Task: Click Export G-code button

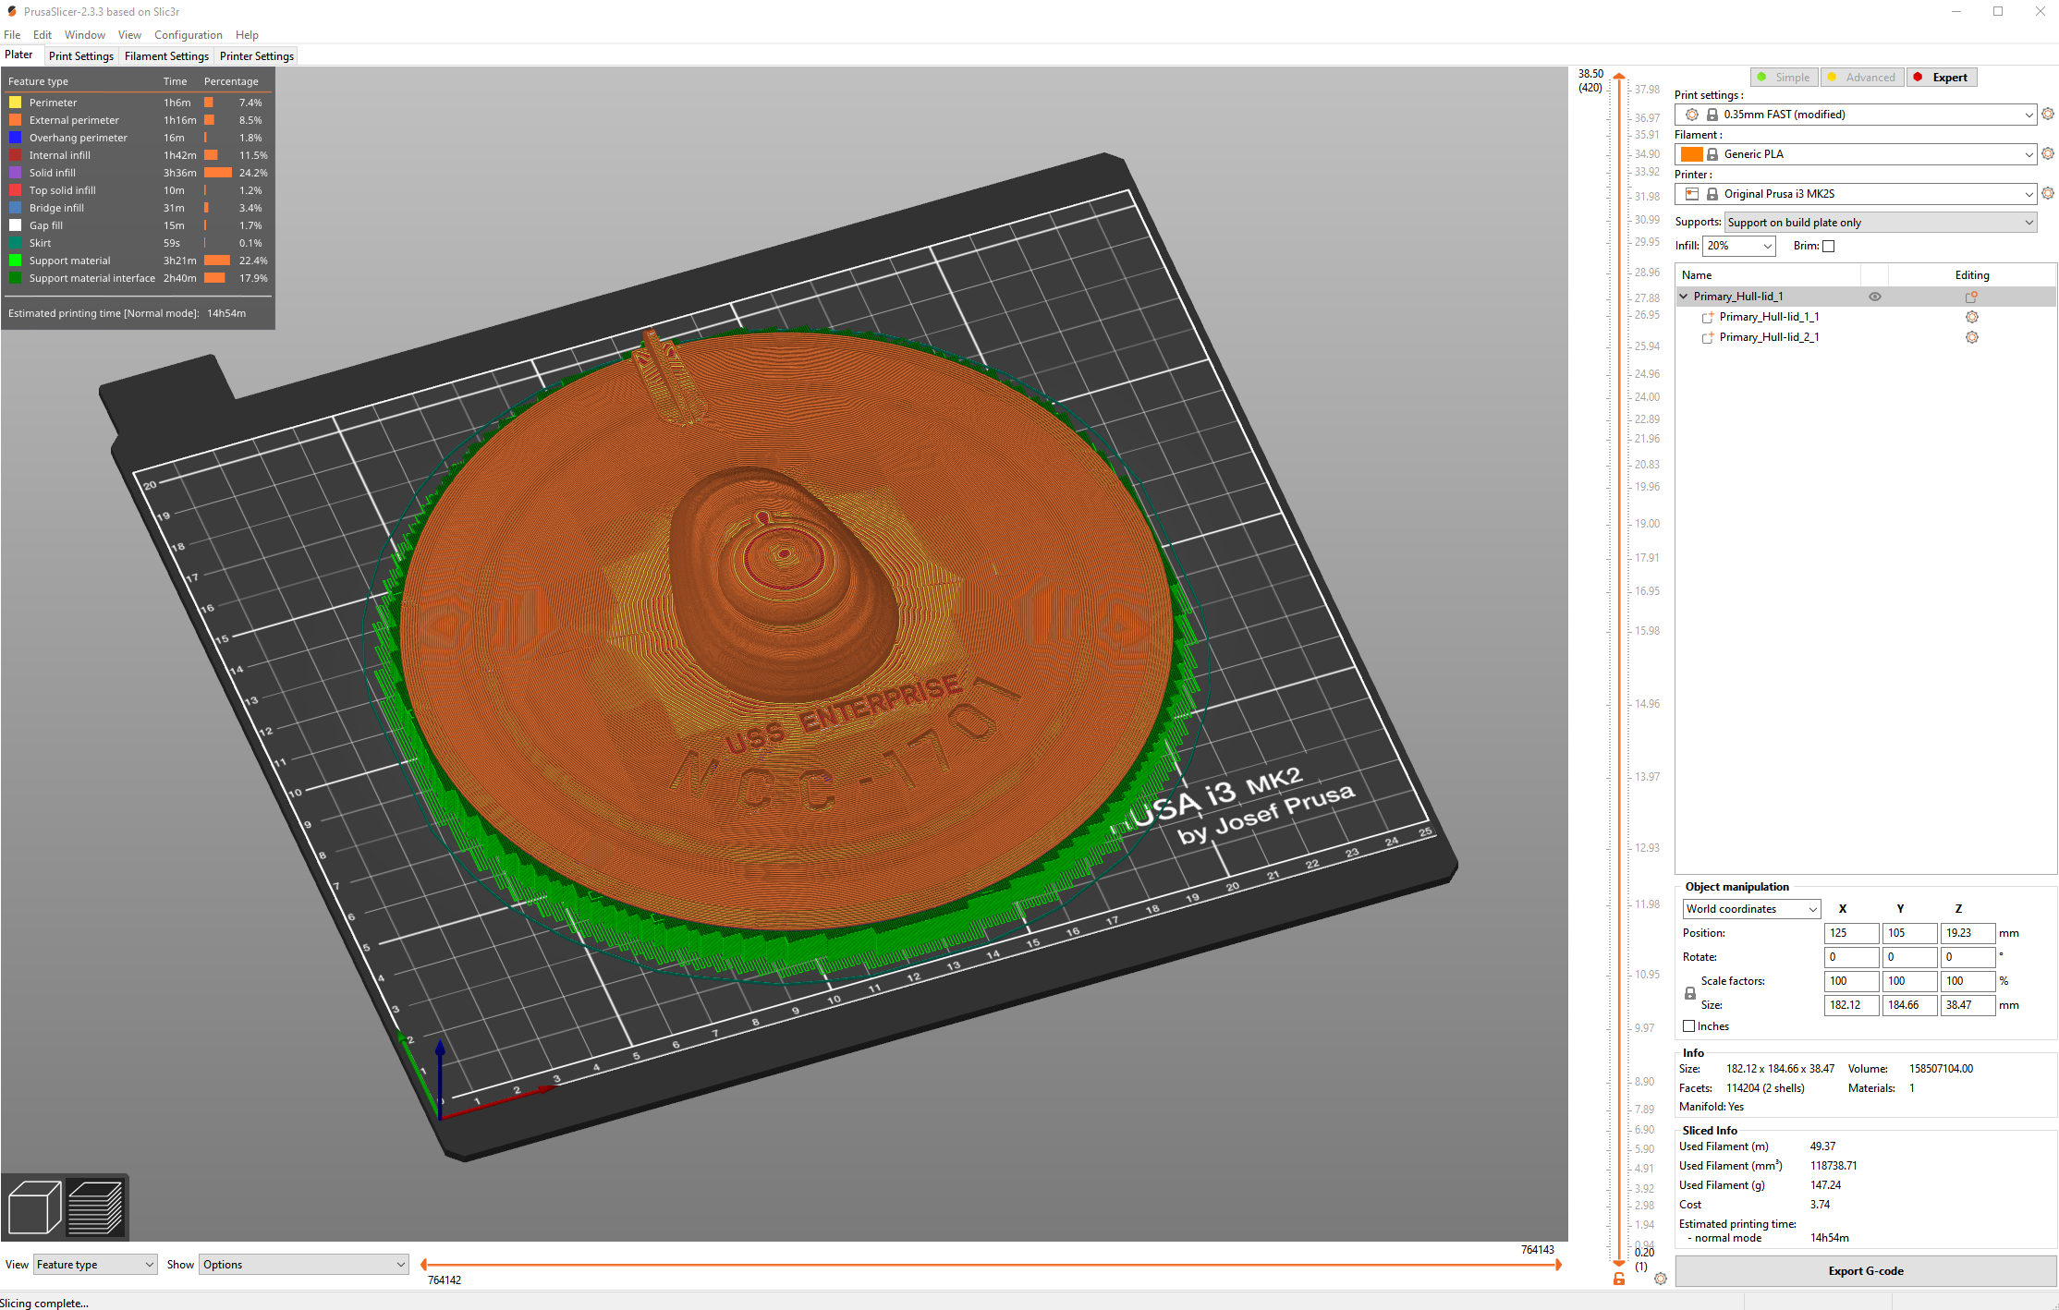Action: tap(1865, 1271)
